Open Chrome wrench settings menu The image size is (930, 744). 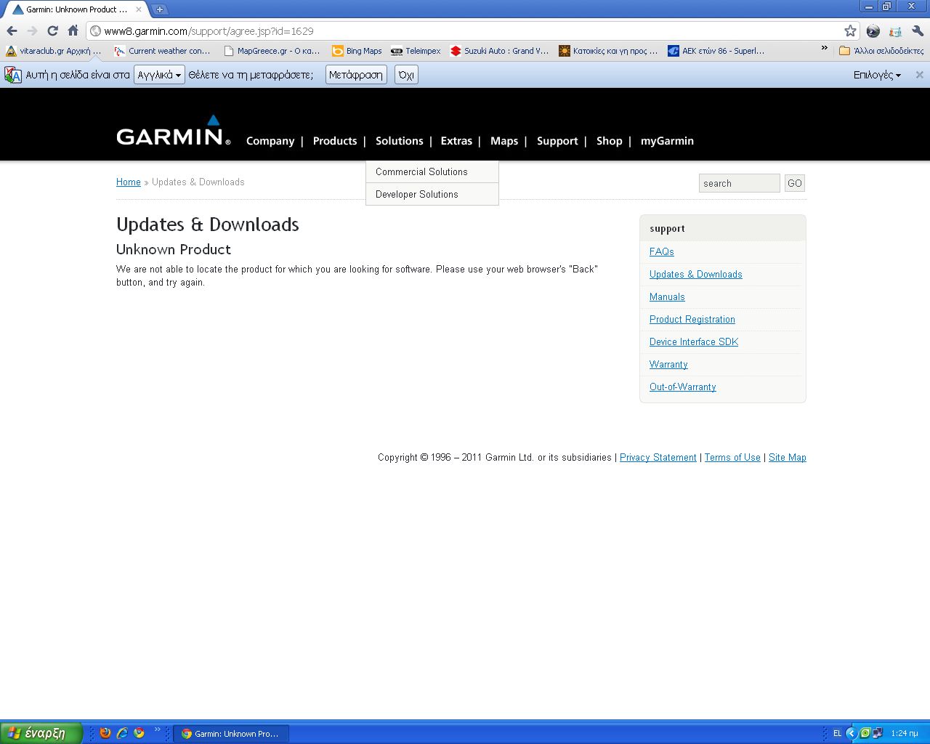pos(917,31)
